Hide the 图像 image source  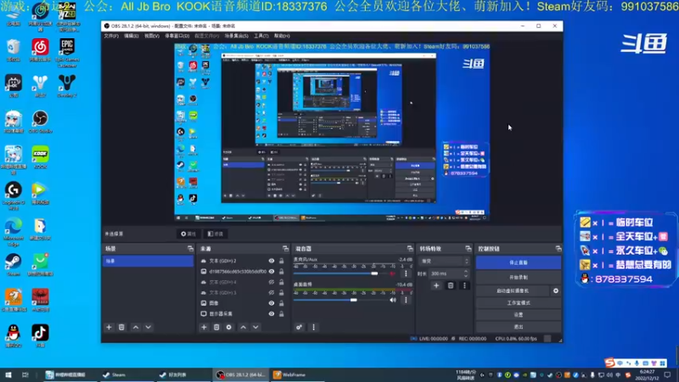point(272,303)
